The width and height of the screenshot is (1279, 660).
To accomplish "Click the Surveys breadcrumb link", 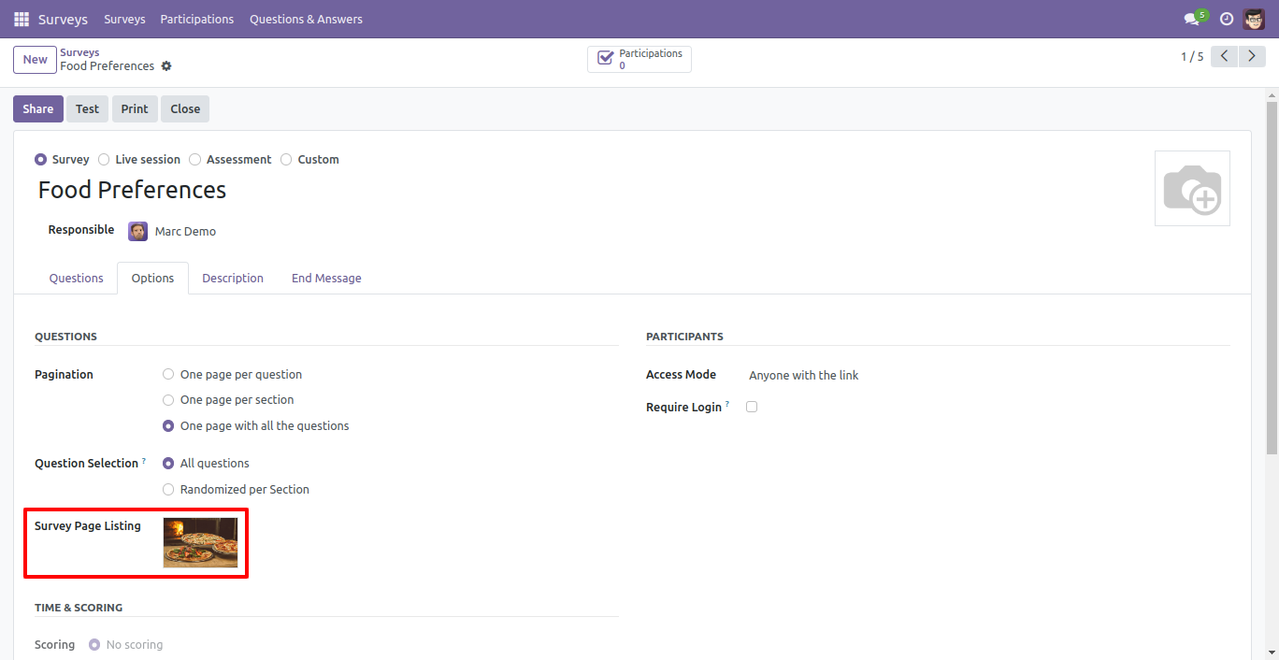I will point(79,52).
